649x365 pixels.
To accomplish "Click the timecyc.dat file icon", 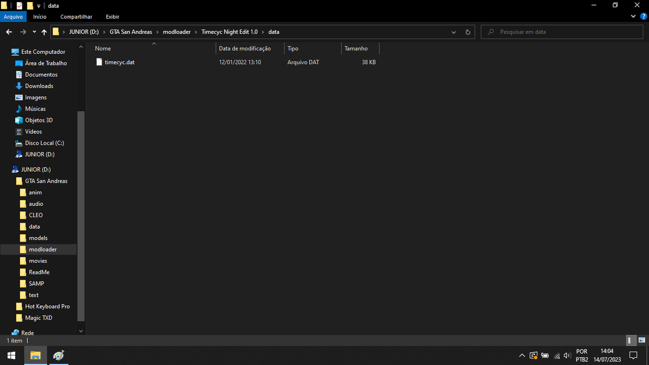I will (x=99, y=62).
